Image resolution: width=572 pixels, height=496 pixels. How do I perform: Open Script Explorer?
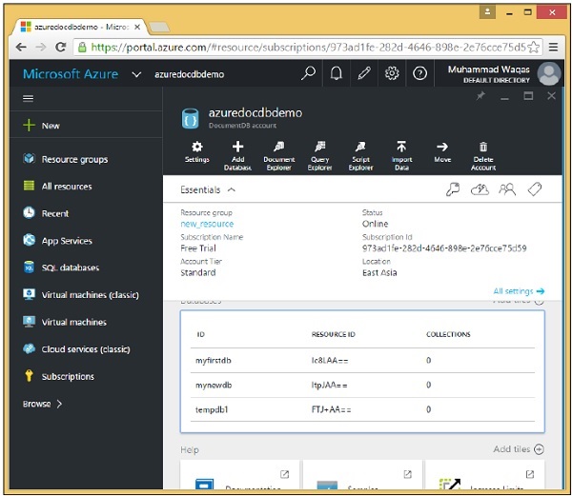(x=360, y=151)
